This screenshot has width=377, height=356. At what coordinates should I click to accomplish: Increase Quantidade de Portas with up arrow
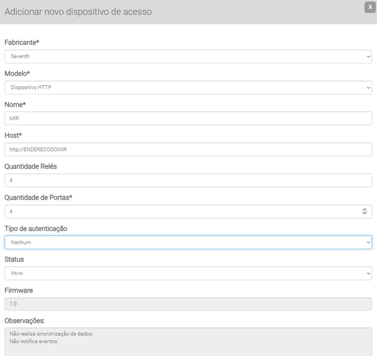(x=365, y=209)
